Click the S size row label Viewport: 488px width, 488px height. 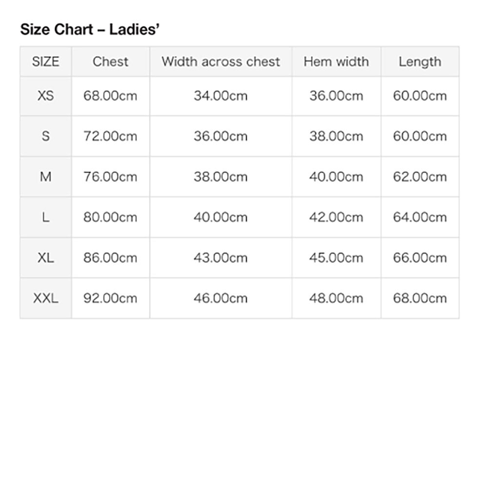pyautogui.click(x=46, y=136)
